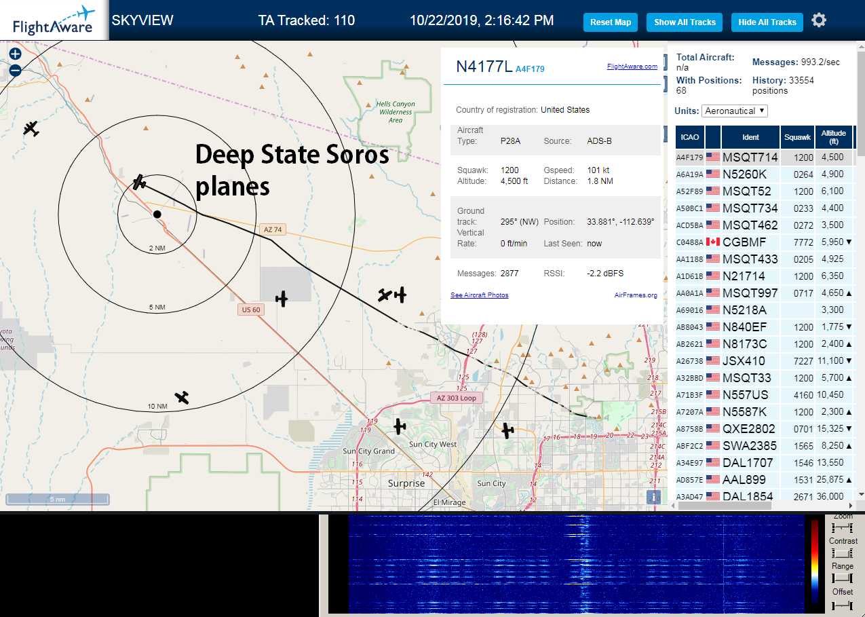Select aircraft icon nearest the US 60 label

pyautogui.click(x=282, y=298)
